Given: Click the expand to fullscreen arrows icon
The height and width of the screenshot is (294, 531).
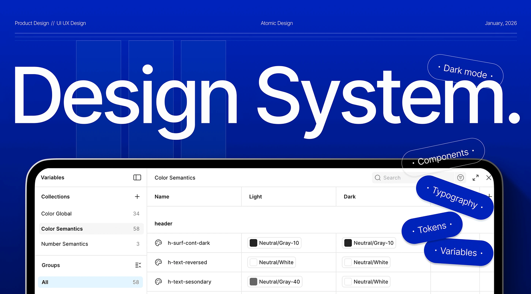Looking at the screenshot, I should [475, 178].
